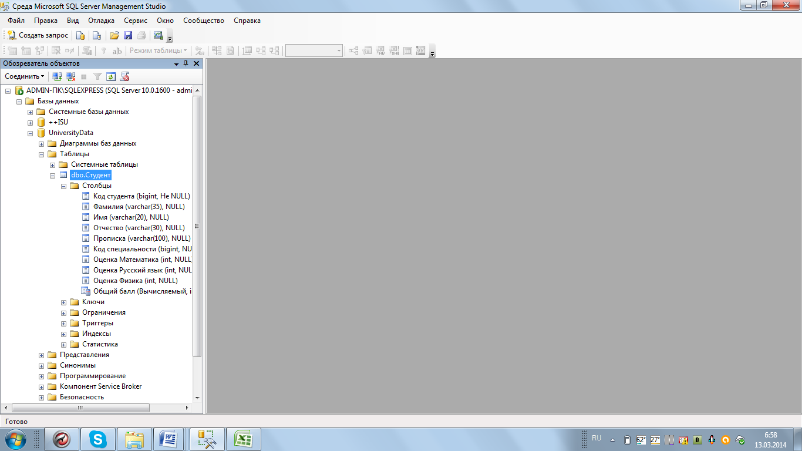Expand Диаграммы баз данных folder

tap(42, 144)
